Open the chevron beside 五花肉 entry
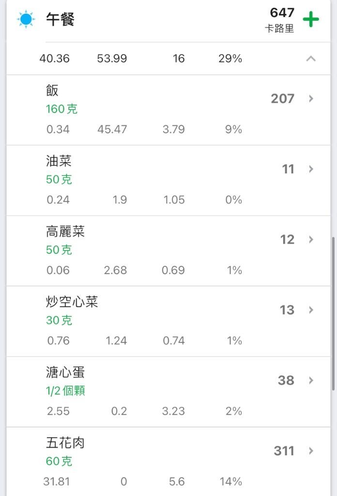Screen dimensions: 337x496 311,451
